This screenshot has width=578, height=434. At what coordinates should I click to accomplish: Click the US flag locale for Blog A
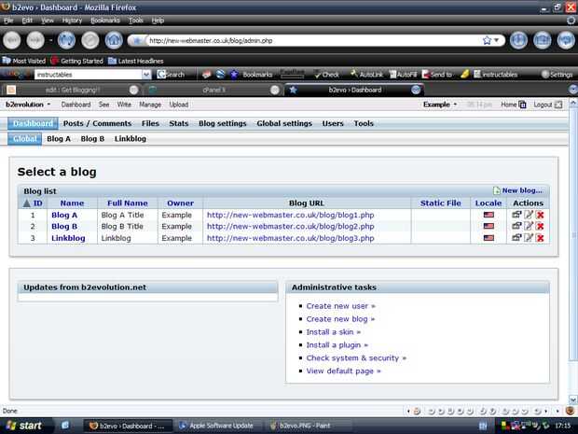pos(489,215)
